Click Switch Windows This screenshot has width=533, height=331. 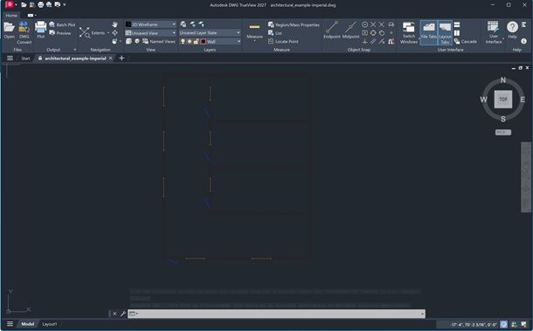click(x=409, y=32)
